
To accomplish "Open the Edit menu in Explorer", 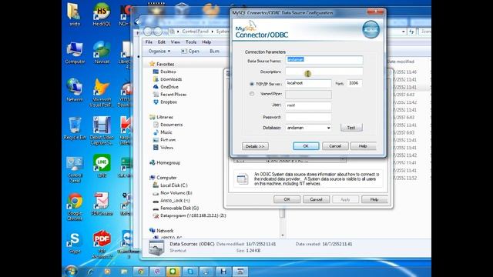I will pyautogui.click(x=161, y=42).
